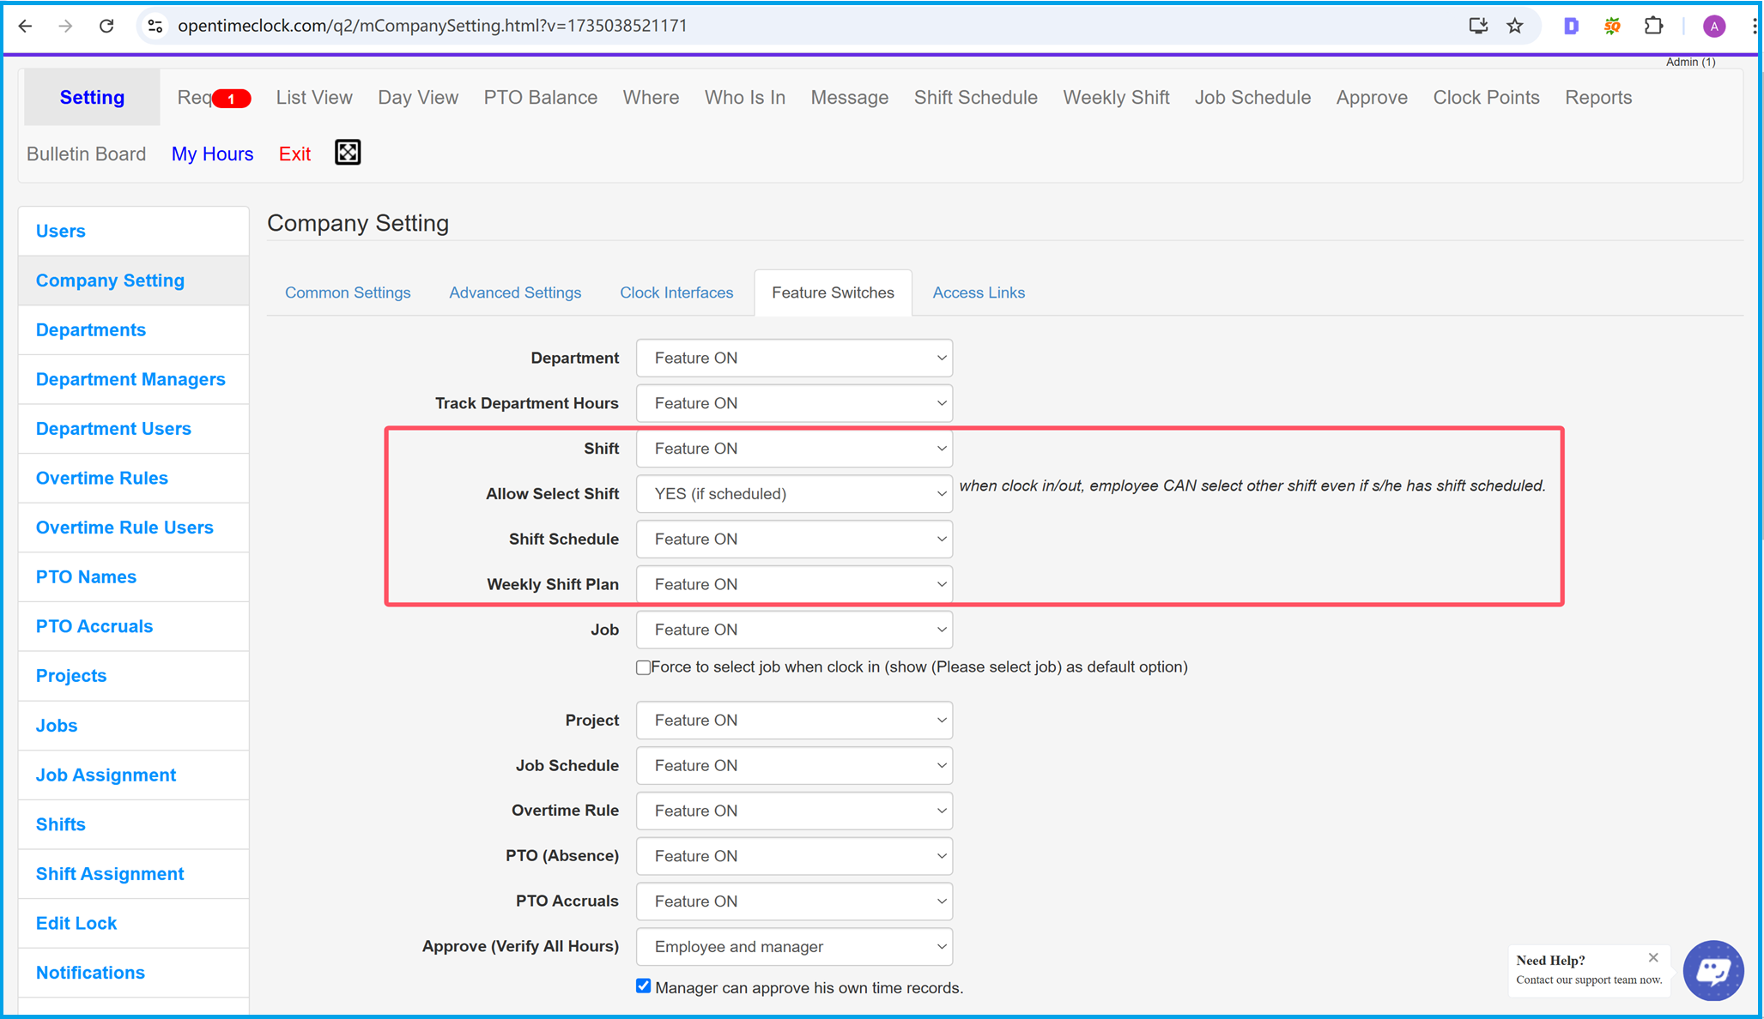The image size is (1764, 1019).
Task: Expand the Shift Schedule dropdown
Action: click(795, 539)
